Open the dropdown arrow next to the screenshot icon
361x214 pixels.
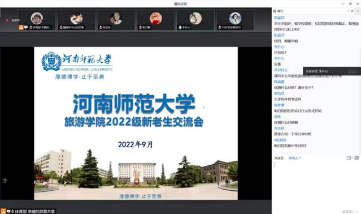pyautogui.click(x=352, y=158)
